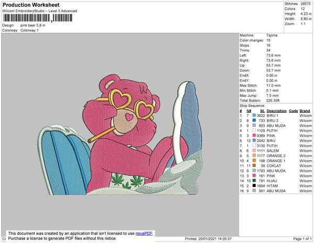The width and height of the screenshot is (314, 243).
Task: Select the Width value 5.80 in
Action: 306,19
